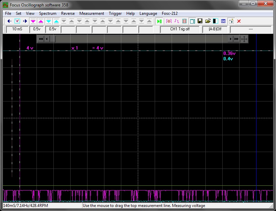
Task: Click the left blue arrow timebase button
Action: [x=9, y=21]
